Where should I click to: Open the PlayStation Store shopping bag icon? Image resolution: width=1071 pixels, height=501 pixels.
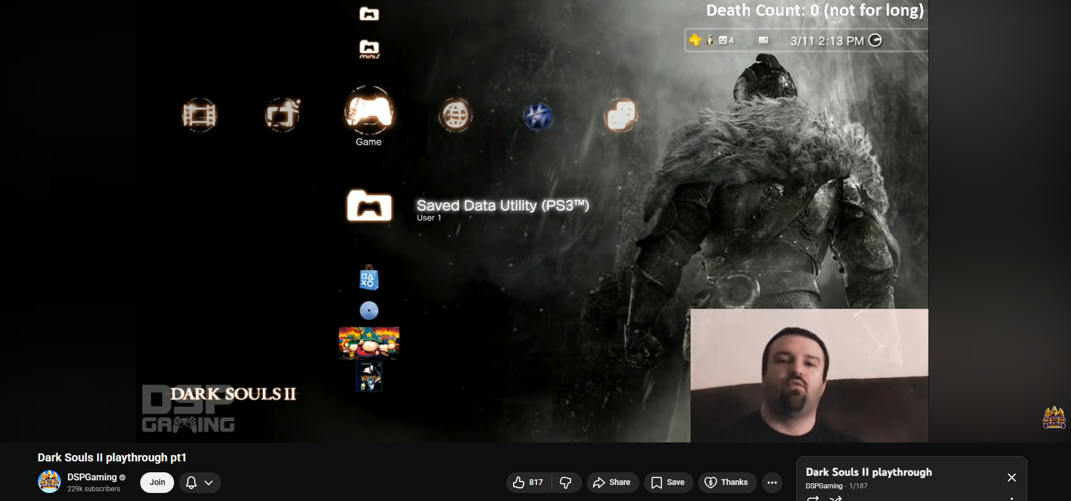[x=369, y=278]
